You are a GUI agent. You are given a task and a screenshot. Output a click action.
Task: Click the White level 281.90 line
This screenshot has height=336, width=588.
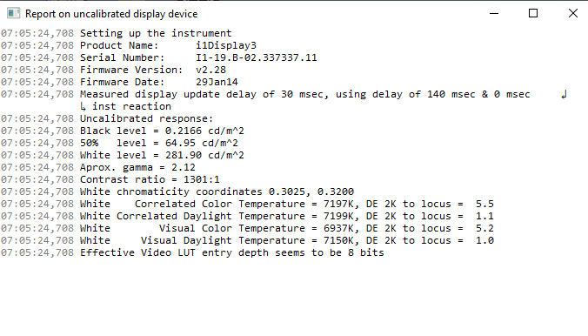(x=123, y=156)
